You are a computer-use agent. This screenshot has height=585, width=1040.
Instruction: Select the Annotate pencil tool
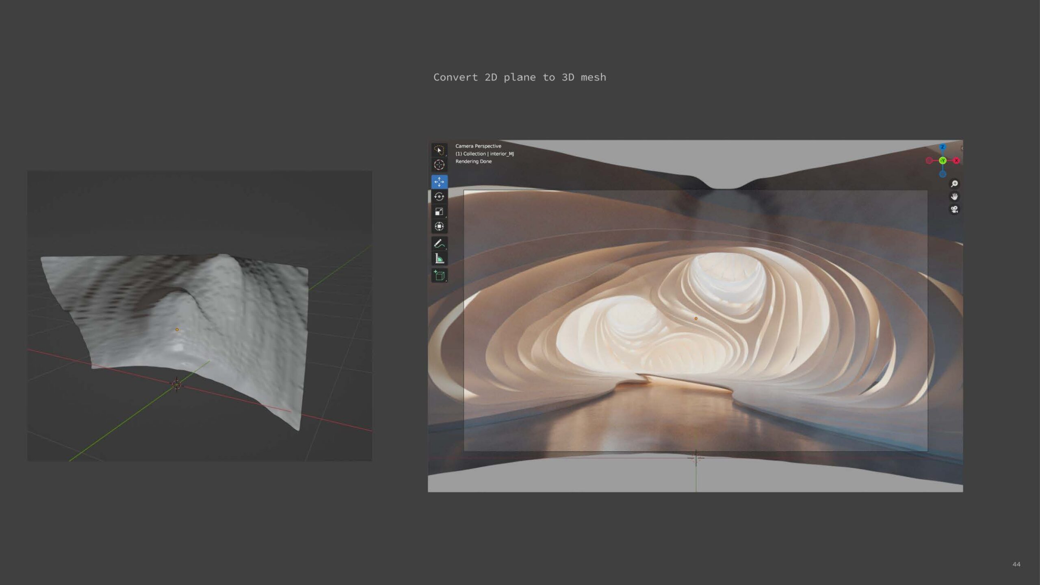tap(439, 243)
